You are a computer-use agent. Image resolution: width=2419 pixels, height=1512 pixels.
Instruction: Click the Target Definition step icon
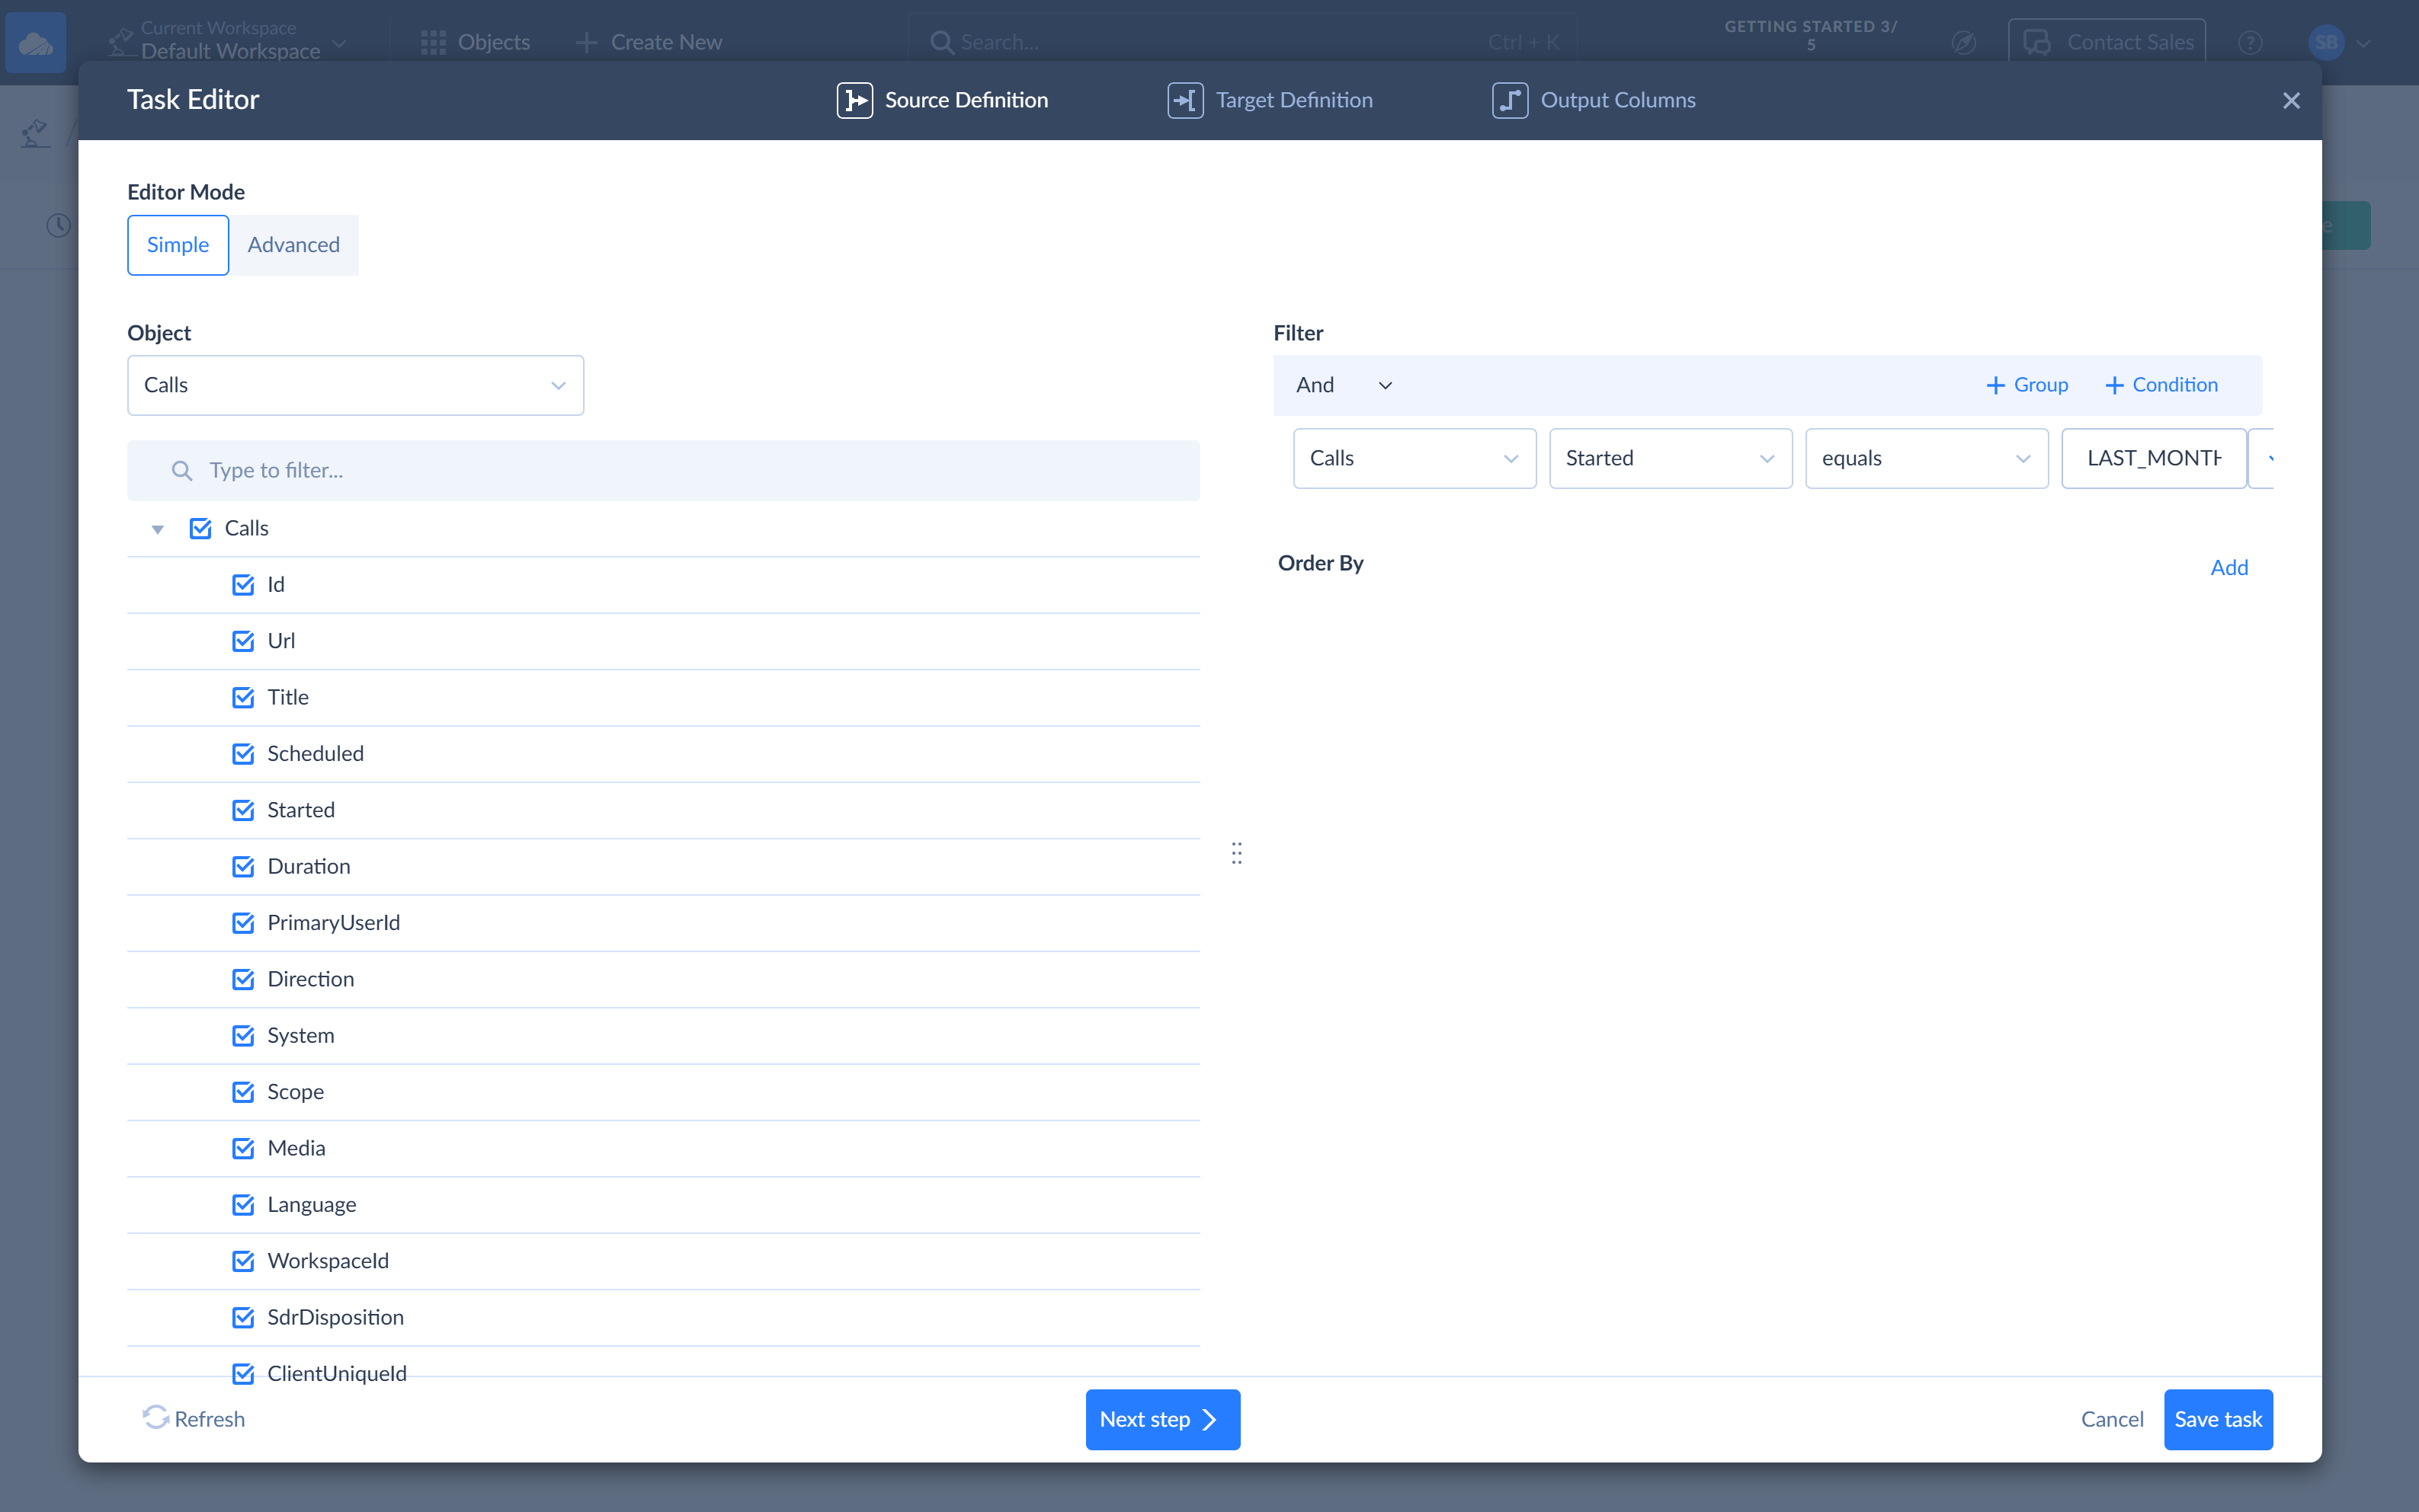coord(1185,100)
